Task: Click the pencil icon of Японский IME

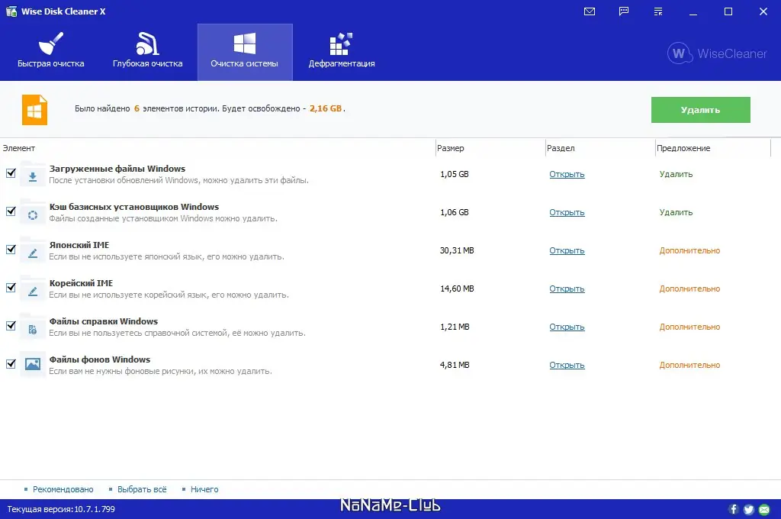Action: coord(33,253)
